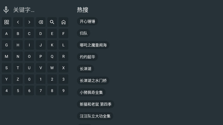The image size is (223, 125).
Task: Select hot search 归队
Action: pyautogui.click(x=83, y=33)
